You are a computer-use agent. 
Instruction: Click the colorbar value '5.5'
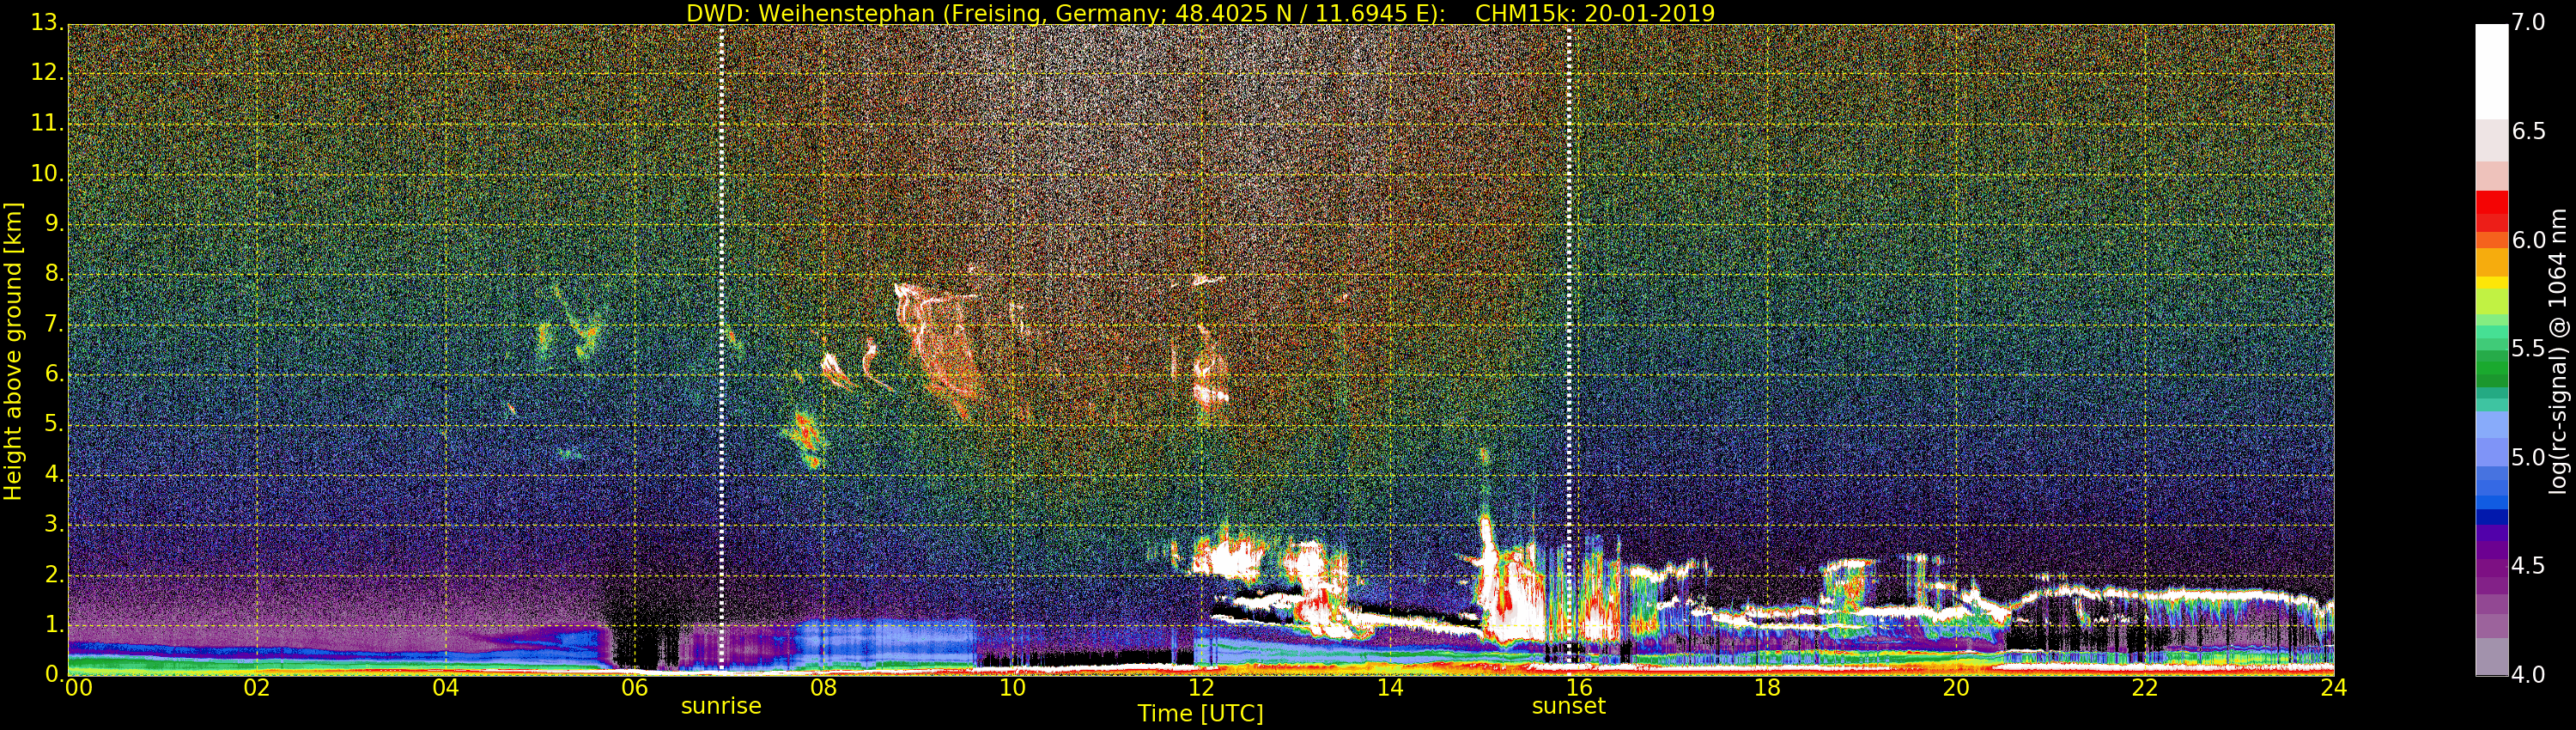2529,348
